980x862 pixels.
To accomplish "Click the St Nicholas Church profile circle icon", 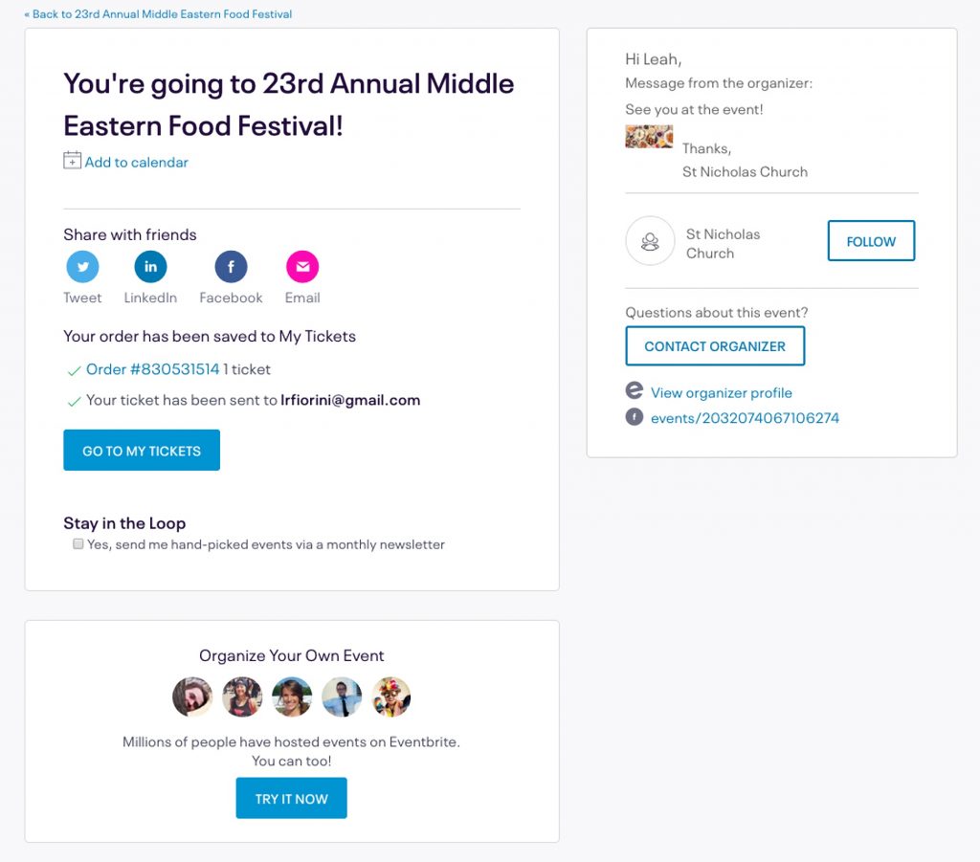I will [650, 241].
